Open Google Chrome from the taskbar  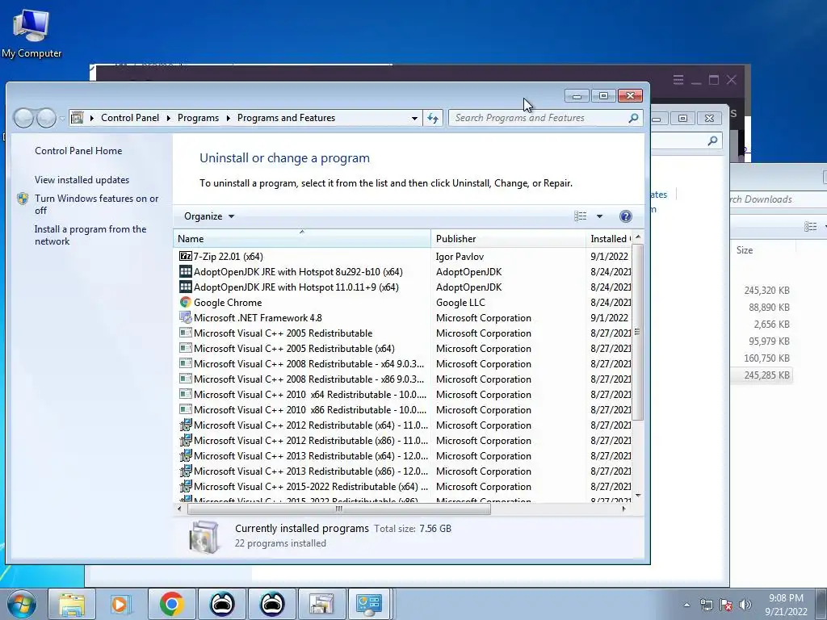[171, 604]
